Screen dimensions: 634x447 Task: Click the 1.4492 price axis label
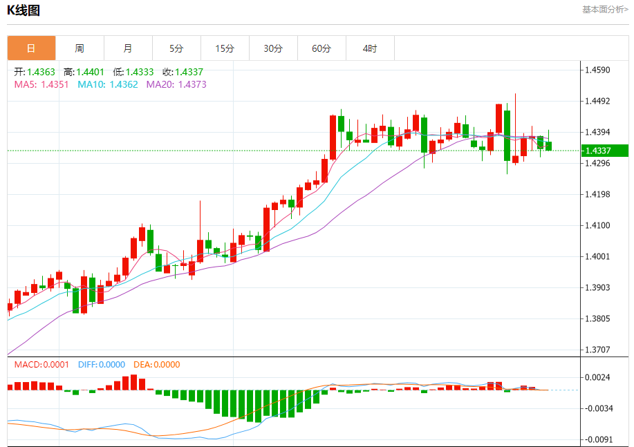[x=597, y=101]
